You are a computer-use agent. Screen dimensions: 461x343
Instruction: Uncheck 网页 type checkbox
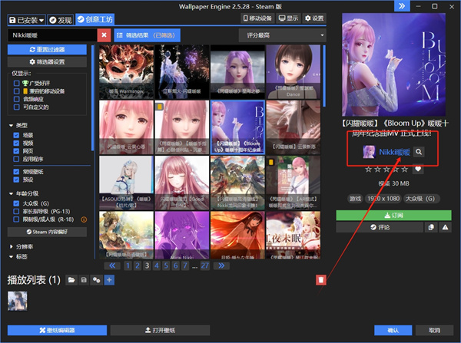(x=16, y=151)
